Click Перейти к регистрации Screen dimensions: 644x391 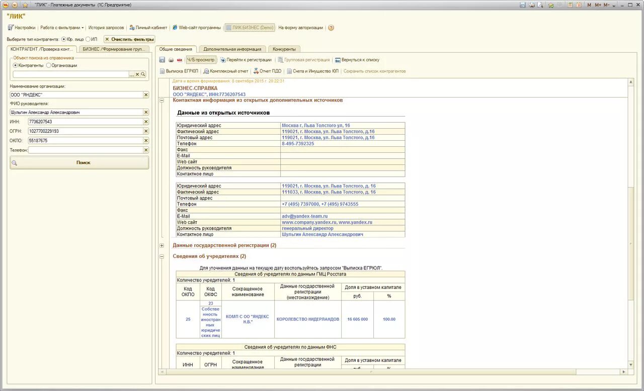click(x=246, y=60)
